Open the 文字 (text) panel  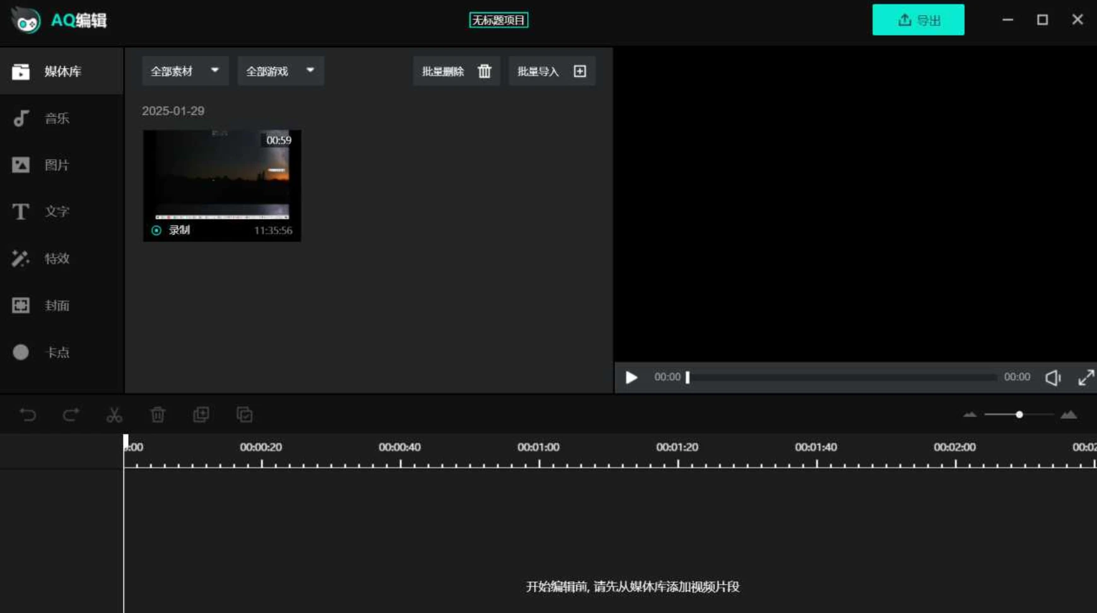56,212
